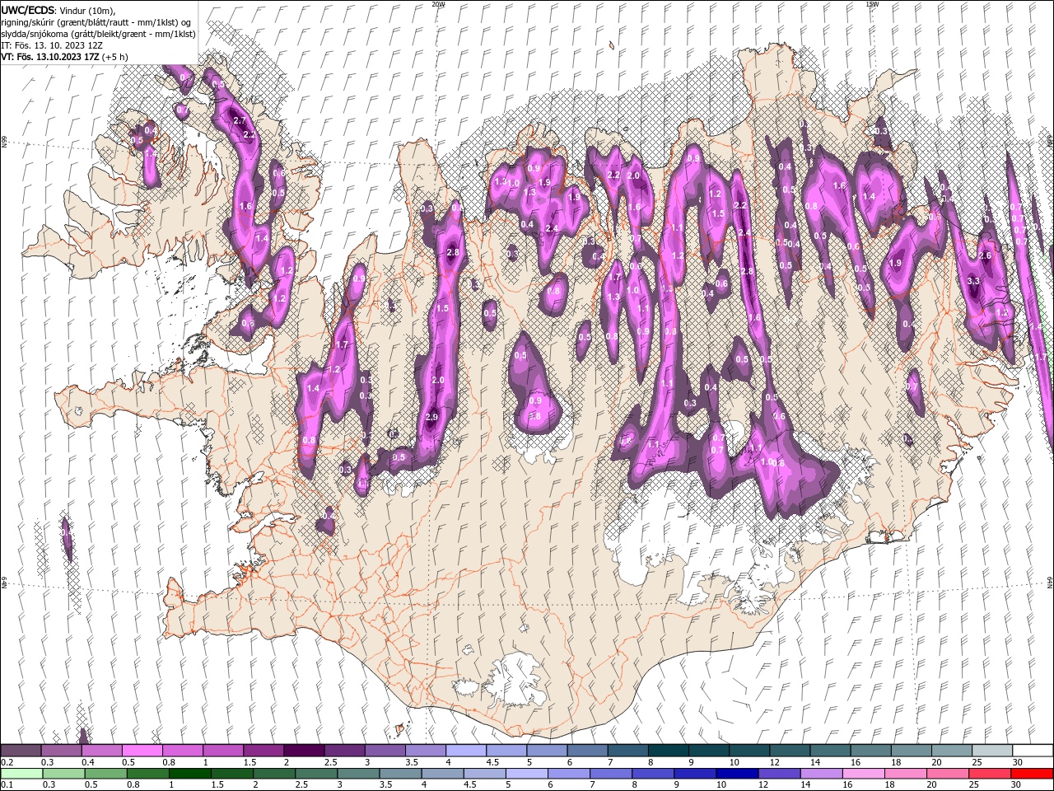Pick the lavender snow swatch from 4 to 4.5
The height and width of the screenshot is (791, 1054).
pyautogui.click(x=466, y=751)
